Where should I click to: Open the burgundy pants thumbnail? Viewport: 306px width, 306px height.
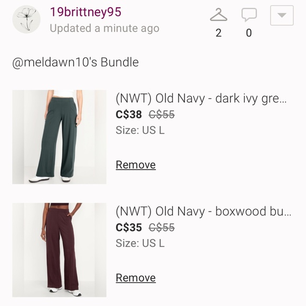pos(59,250)
